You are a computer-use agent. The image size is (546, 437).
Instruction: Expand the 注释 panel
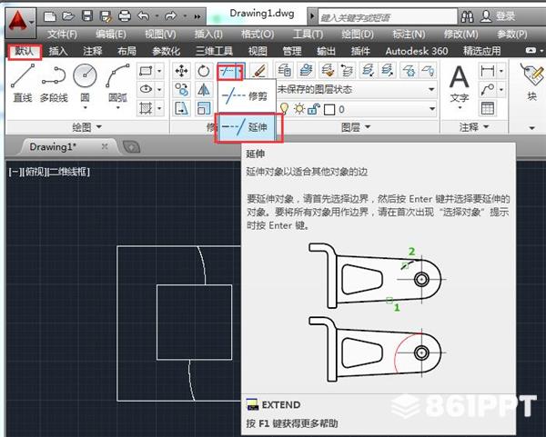pyautogui.click(x=474, y=127)
